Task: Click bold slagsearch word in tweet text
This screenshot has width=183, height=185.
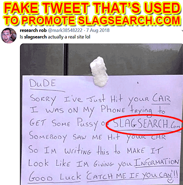Action: coord(35,37)
